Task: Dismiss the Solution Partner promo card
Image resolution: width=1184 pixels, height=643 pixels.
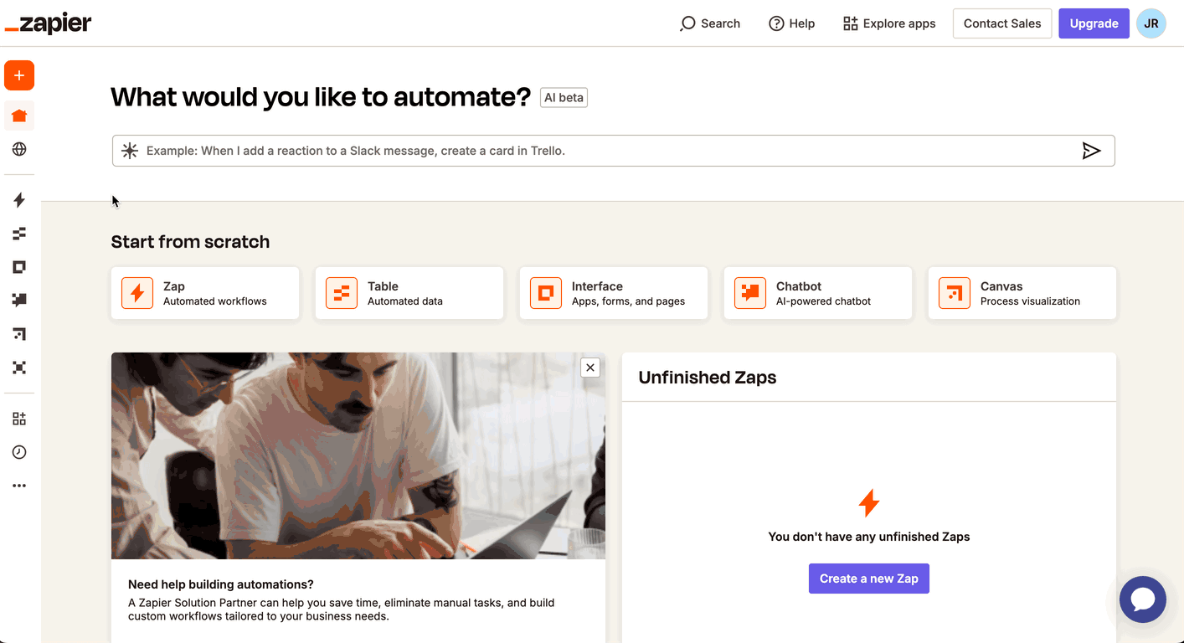Action: click(590, 367)
